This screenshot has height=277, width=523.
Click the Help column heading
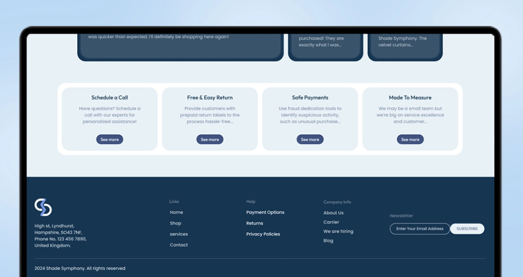tap(251, 202)
